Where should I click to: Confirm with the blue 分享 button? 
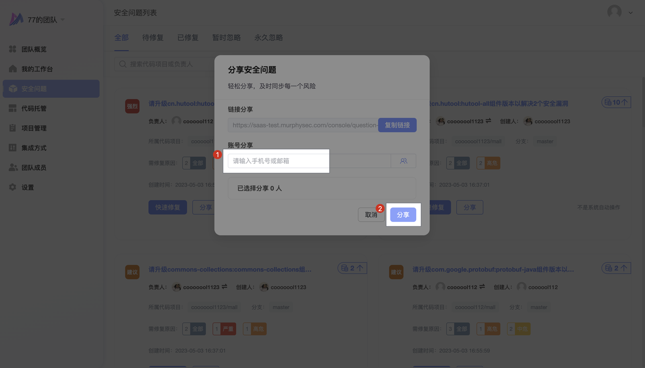coord(403,215)
